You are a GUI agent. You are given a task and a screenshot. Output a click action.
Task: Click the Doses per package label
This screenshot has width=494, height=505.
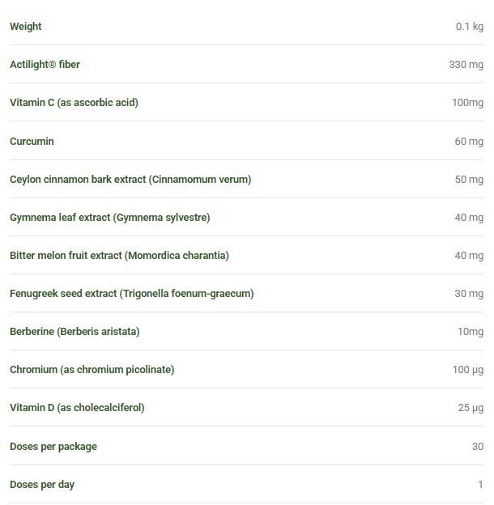53,447
